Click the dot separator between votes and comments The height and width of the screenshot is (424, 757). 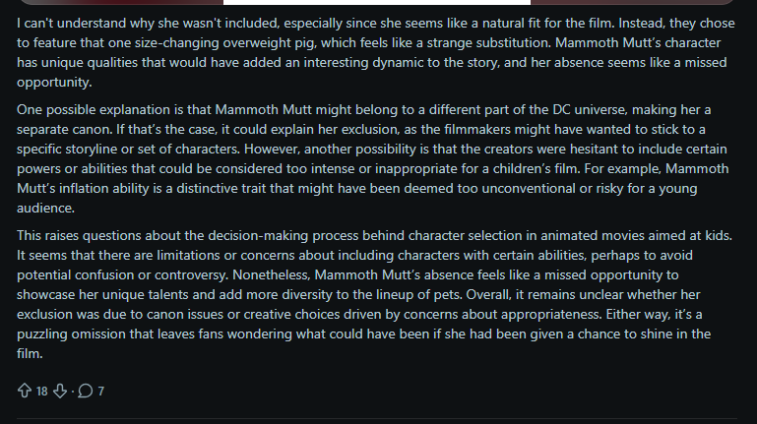tap(71, 391)
